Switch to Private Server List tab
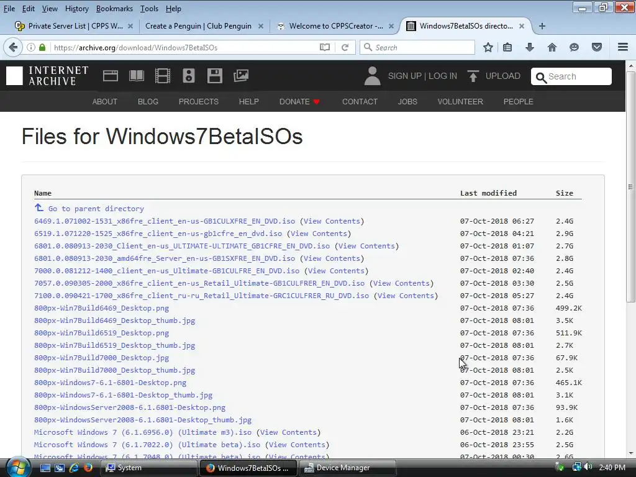 coord(74,26)
